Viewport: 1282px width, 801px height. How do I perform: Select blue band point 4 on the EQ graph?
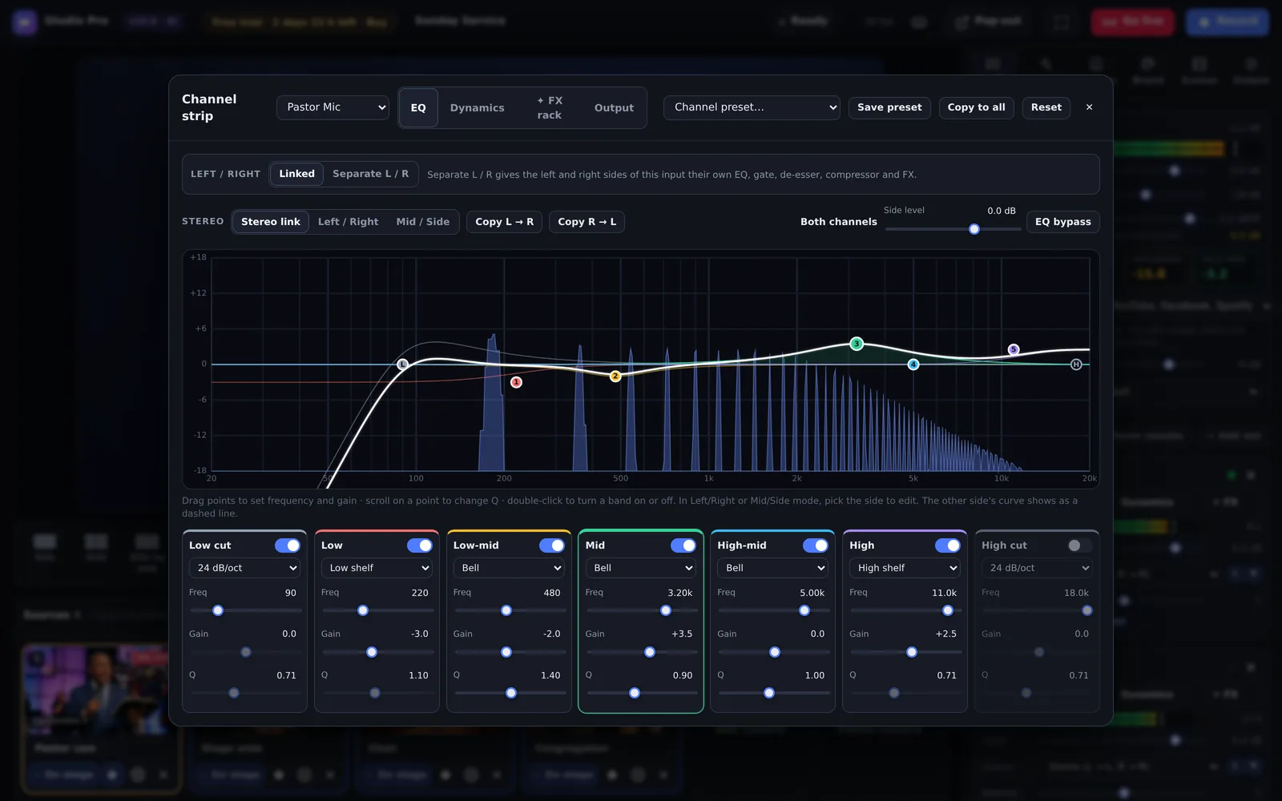(913, 364)
